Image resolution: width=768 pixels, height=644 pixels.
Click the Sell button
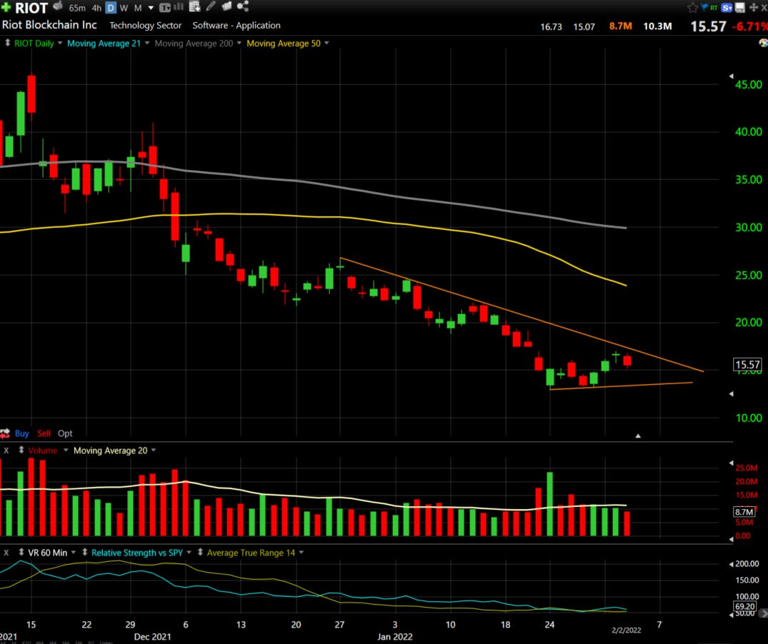tap(44, 433)
